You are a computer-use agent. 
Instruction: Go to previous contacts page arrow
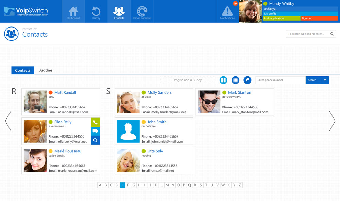[x=8, y=121]
